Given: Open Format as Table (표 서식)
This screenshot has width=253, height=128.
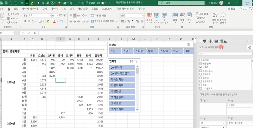Looking at the screenshot, I should [x=156, y=18].
